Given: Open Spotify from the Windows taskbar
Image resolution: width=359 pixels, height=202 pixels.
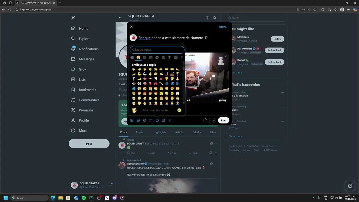Looking at the screenshot, I should tap(84, 198).
